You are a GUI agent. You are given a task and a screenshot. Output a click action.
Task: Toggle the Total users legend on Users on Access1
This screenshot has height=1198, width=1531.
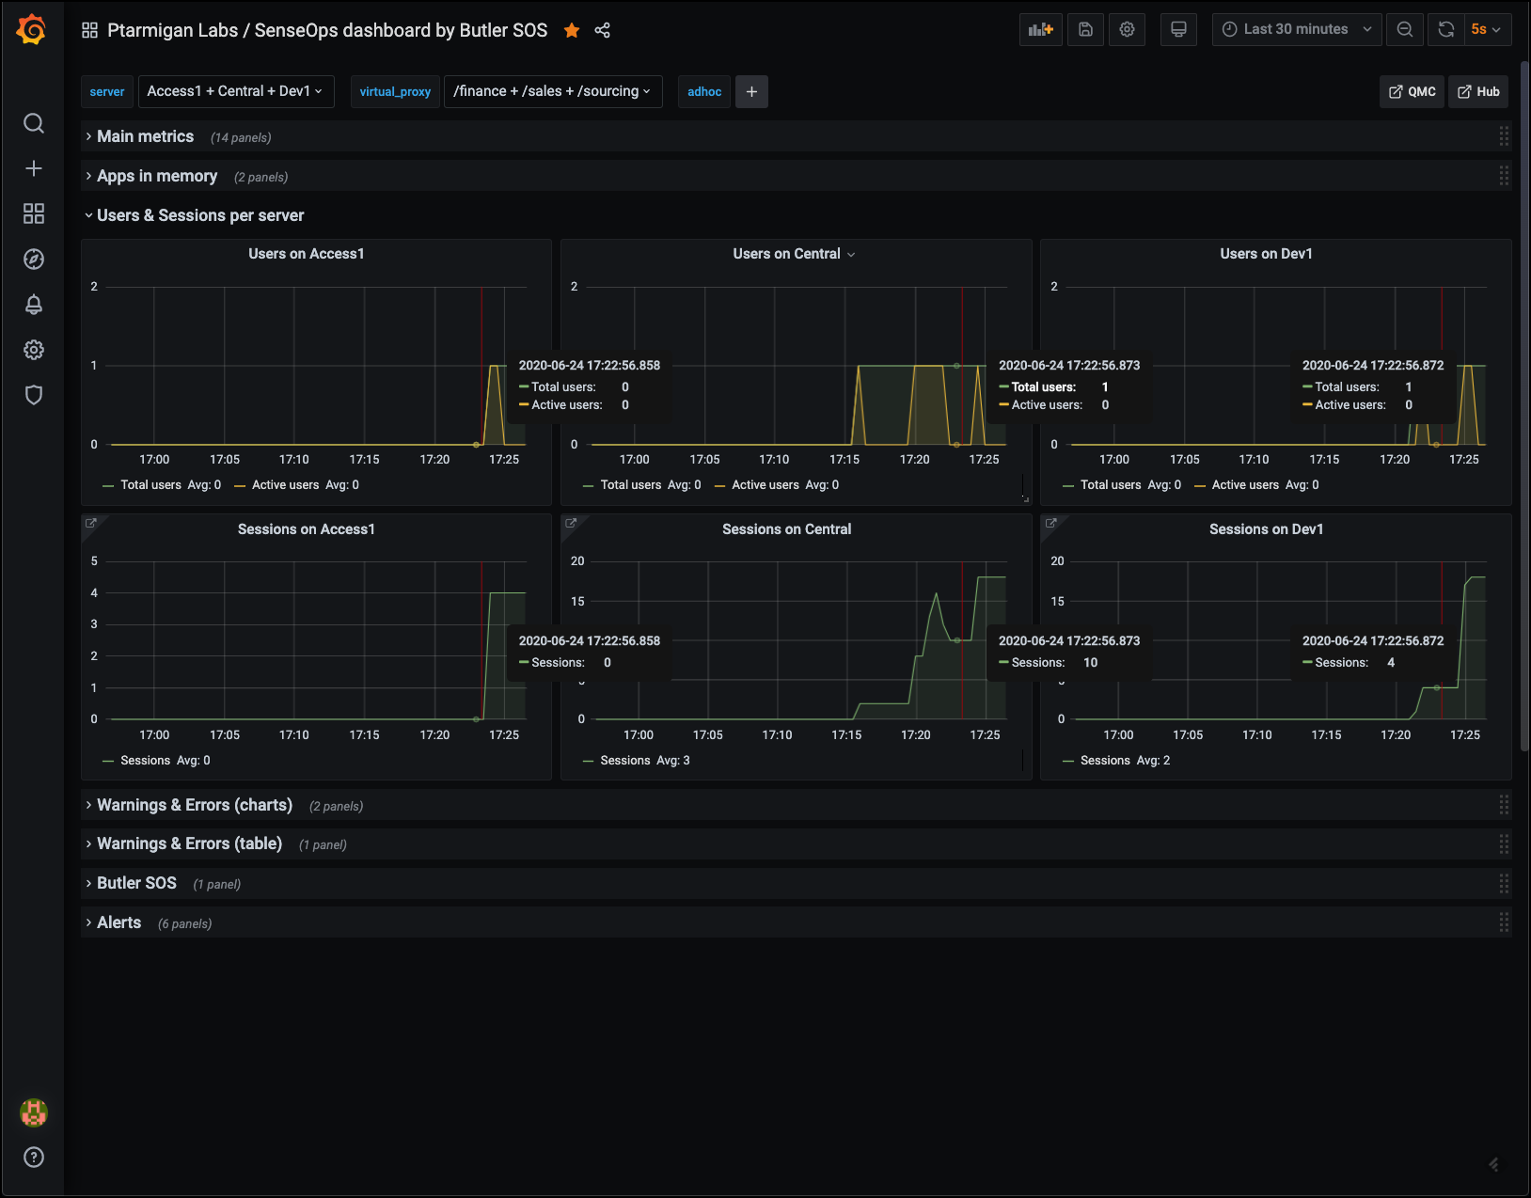point(150,484)
